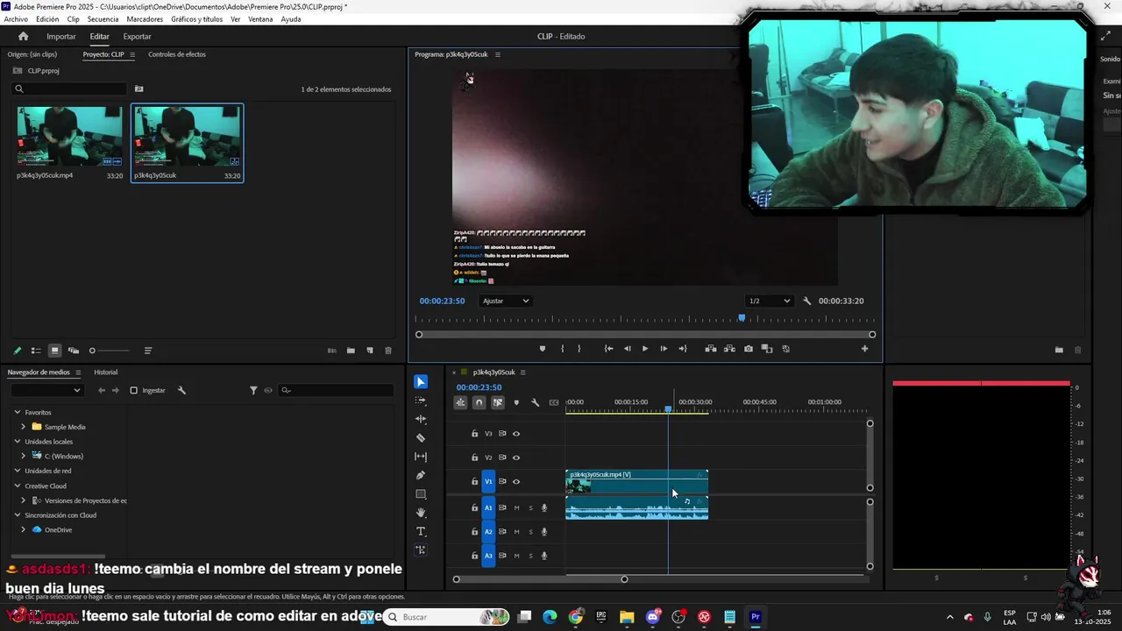
Task: Toggle V1 track output eye
Action: [516, 481]
